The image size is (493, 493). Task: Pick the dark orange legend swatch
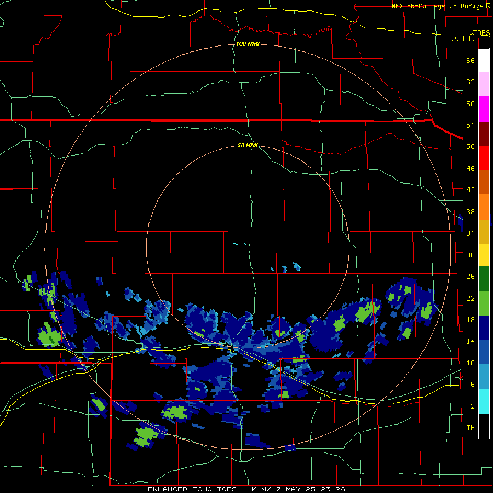[x=484, y=182]
